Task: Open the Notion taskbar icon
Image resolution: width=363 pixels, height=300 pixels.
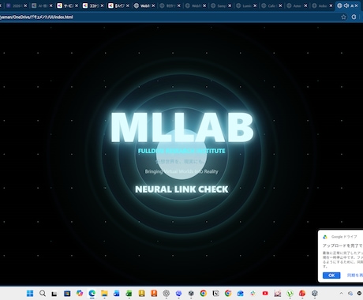Action: pyautogui.click(x=215, y=293)
